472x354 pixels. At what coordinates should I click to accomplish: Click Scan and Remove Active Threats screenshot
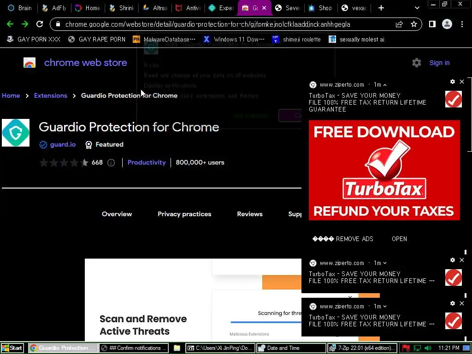pos(193,300)
